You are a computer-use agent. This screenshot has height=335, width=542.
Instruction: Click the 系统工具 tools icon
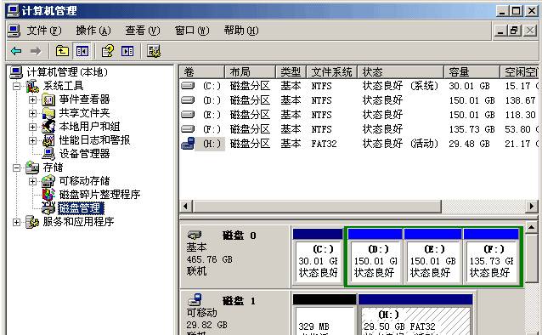32,86
